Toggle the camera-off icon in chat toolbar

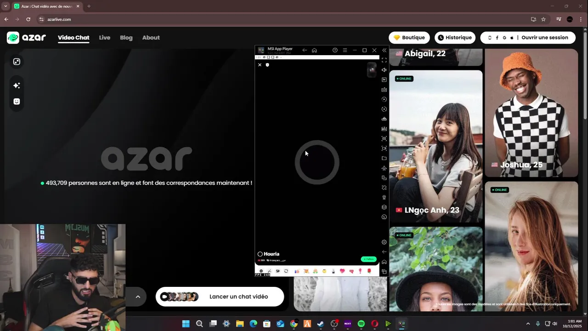[x=277, y=271]
